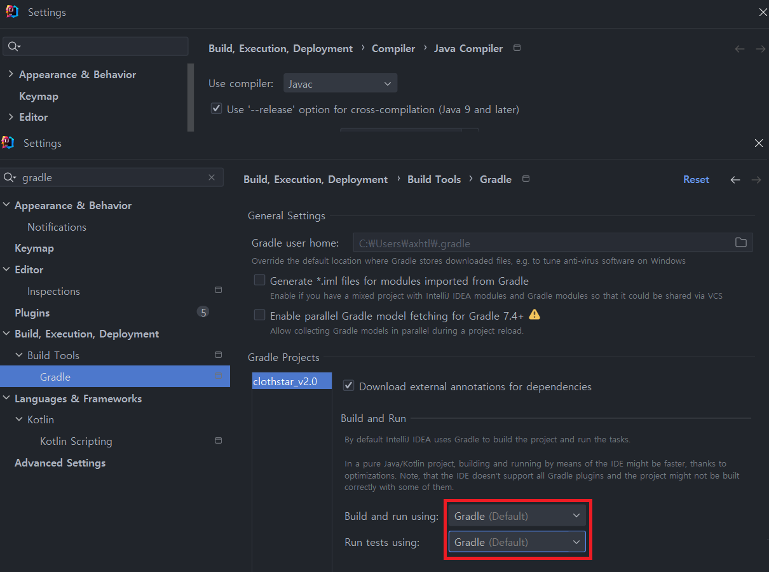
Task: Select Keymap in the back Settings window
Action: click(x=39, y=96)
